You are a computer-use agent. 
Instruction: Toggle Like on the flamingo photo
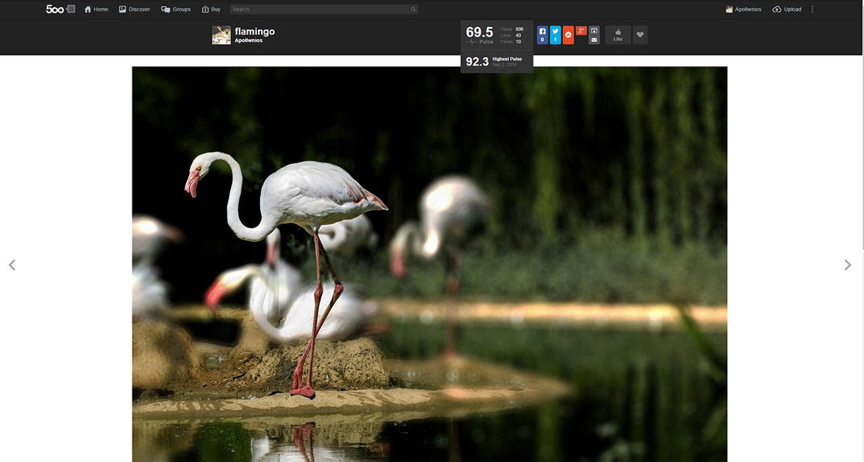point(618,35)
